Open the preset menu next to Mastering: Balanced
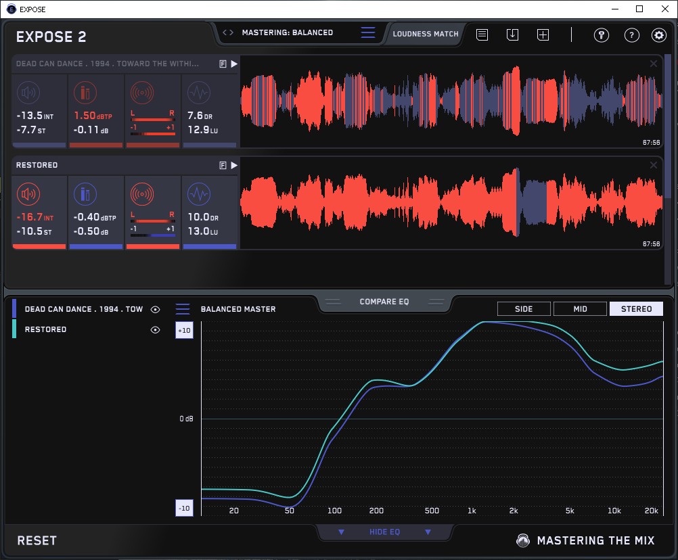The height and width of the screenshot is (560, 678). click(x=368, y=32)
